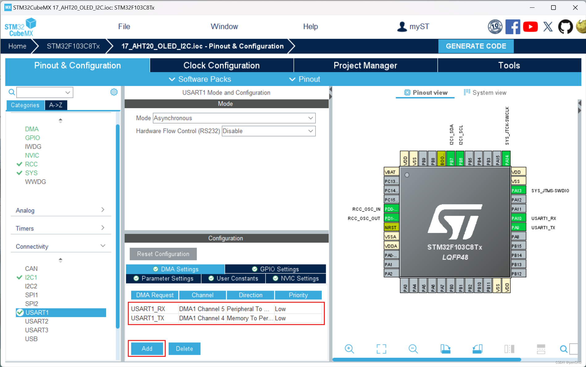
Task: Go to Home breadcrumb
Action: click(17, 46)
